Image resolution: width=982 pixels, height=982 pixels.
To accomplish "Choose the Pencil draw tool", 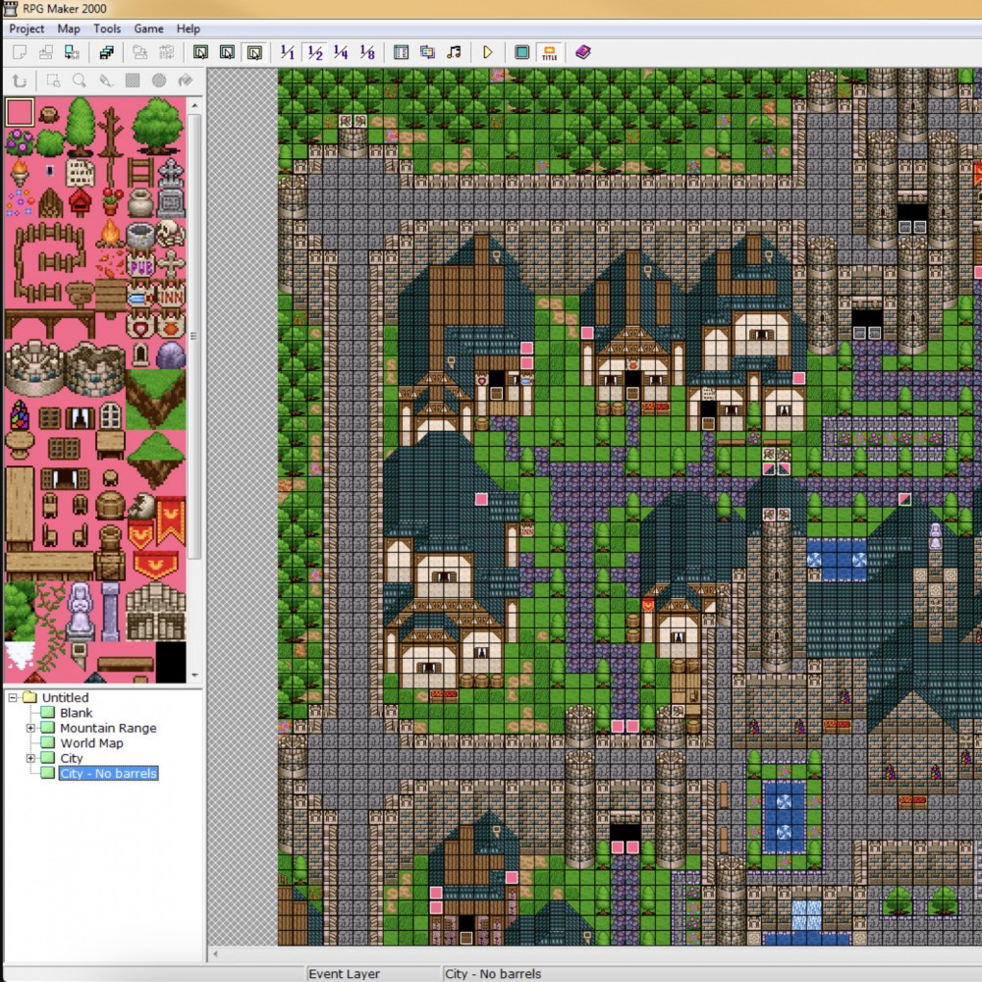I will tap(106, 81).
